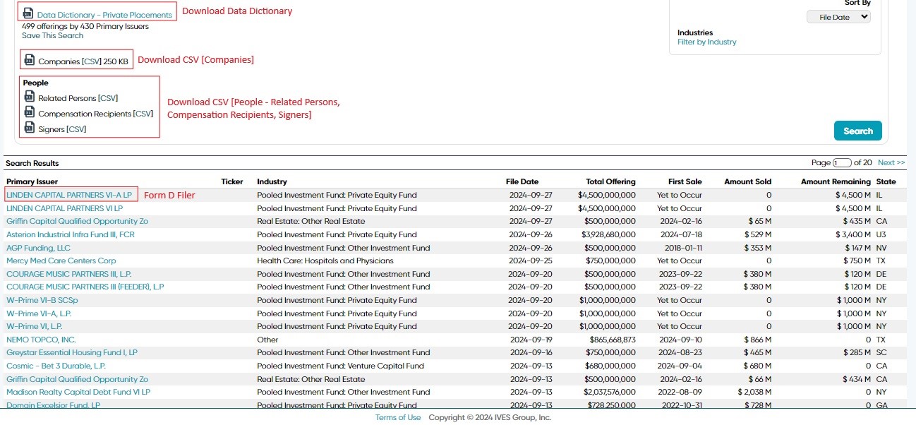Click Filter by Industry link
Image resolution: width=916 pixels, height=425 pixels.
706,42
